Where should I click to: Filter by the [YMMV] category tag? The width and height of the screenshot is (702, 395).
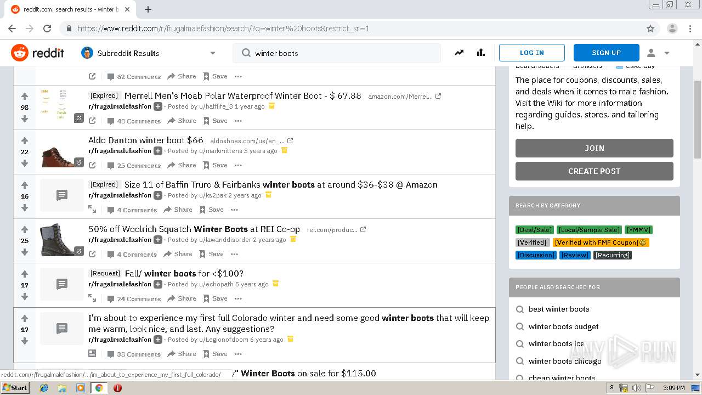pos(639,230)
